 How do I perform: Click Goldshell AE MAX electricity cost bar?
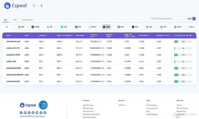pos(183,42)
